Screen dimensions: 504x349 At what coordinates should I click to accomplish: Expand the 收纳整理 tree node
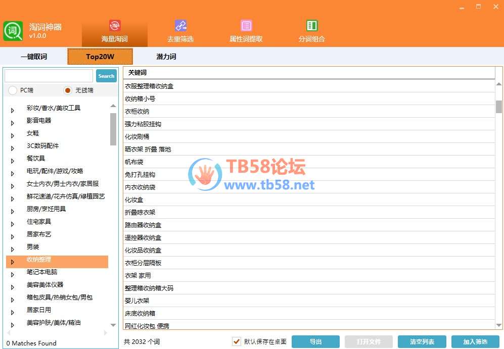click(13, 262)
